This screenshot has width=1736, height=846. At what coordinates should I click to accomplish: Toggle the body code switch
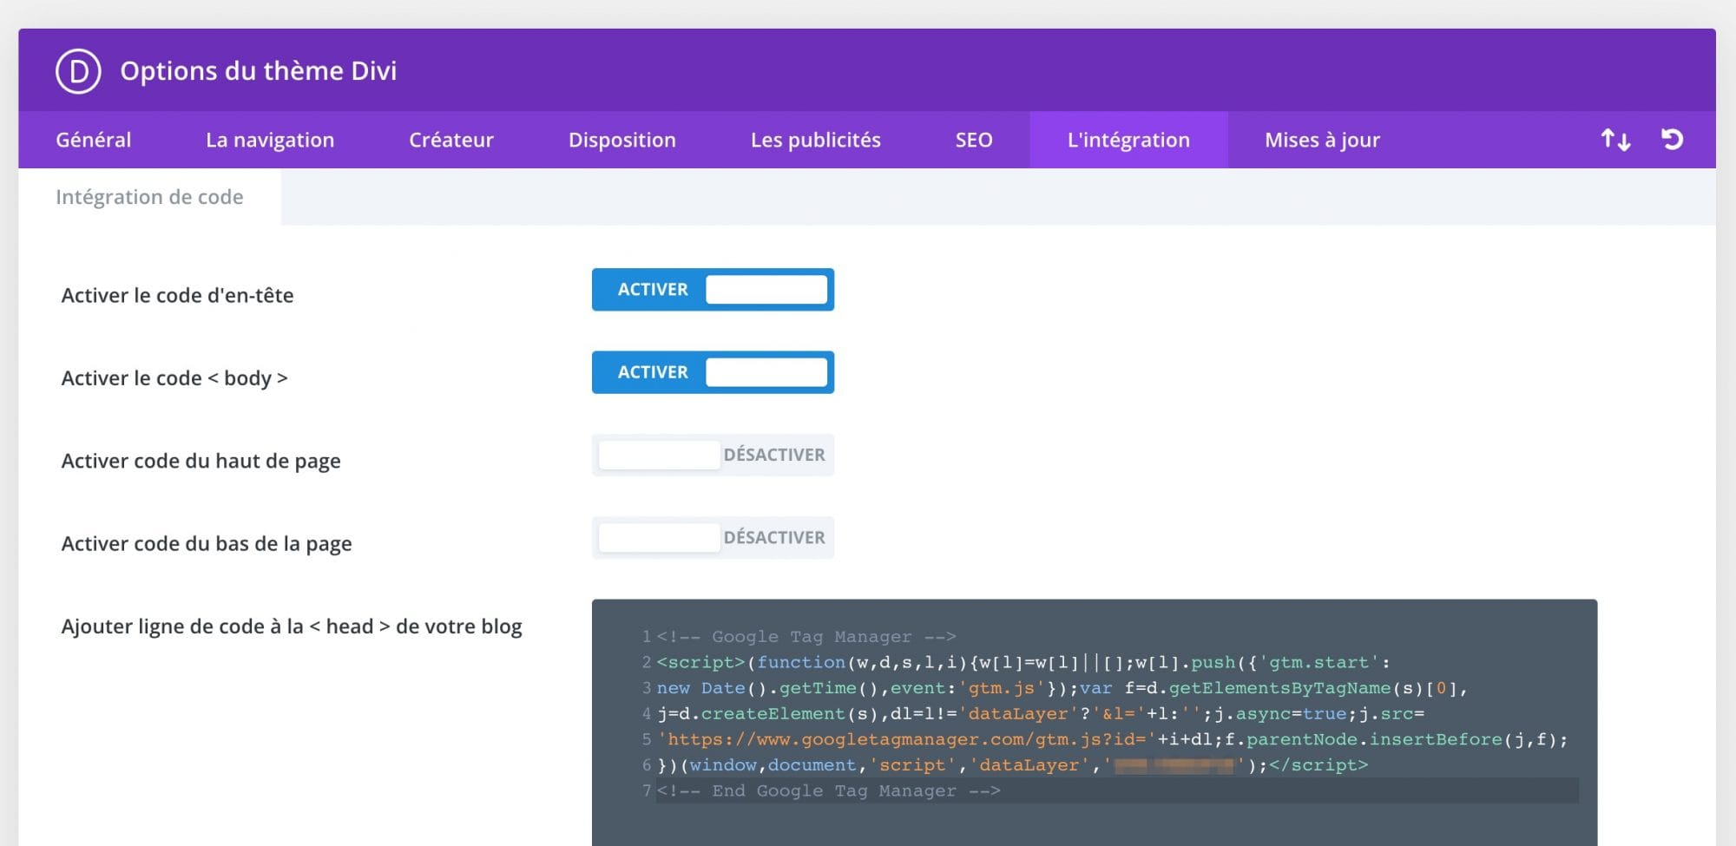[713, 372]
